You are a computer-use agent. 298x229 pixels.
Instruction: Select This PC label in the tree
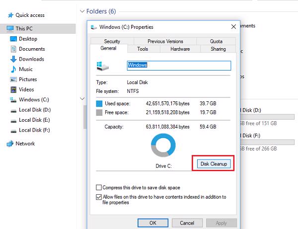(24, 28)
